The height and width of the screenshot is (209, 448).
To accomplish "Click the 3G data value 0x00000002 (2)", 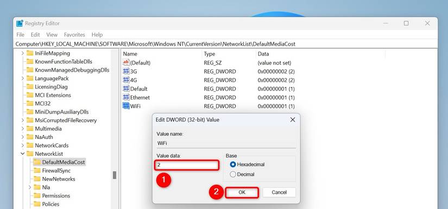I will pos(276,71).
